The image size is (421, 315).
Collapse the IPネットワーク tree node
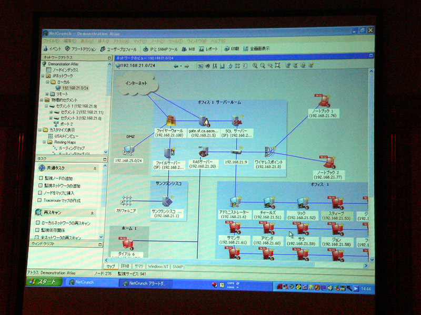[x=43, y=76]
